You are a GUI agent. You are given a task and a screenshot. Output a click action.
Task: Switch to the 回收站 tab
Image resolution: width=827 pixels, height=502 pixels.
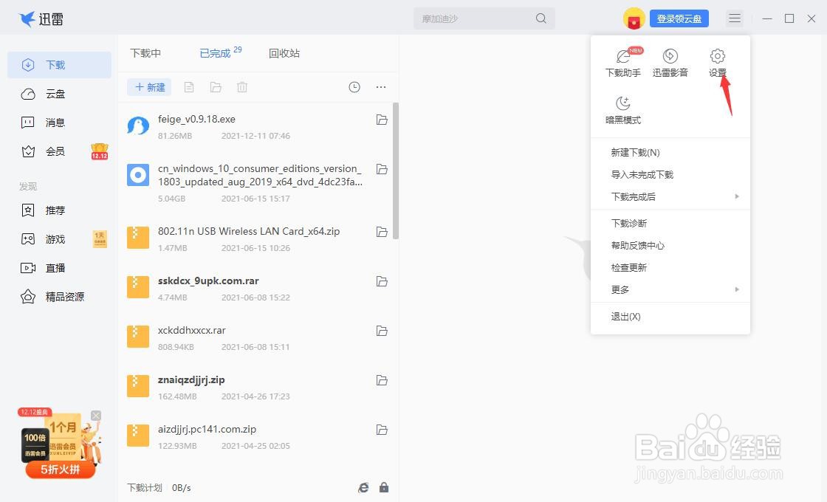click(284, 52)
